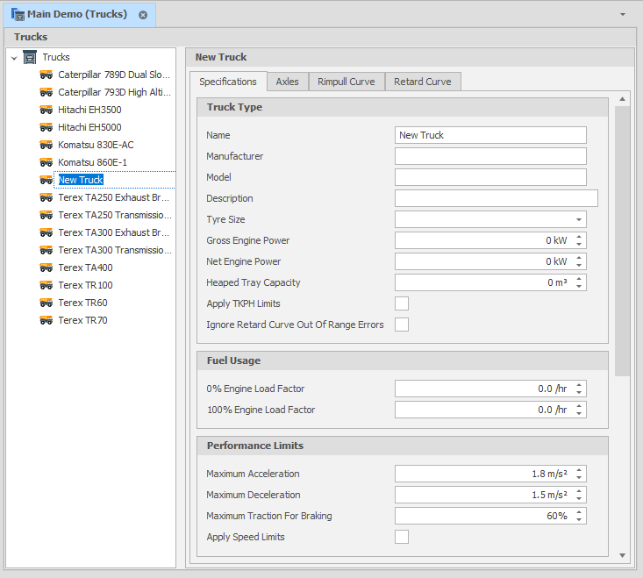This screenshot has height=578, width=643.
Task: Open the Axles tab
Action: click(x=287, y=82)
